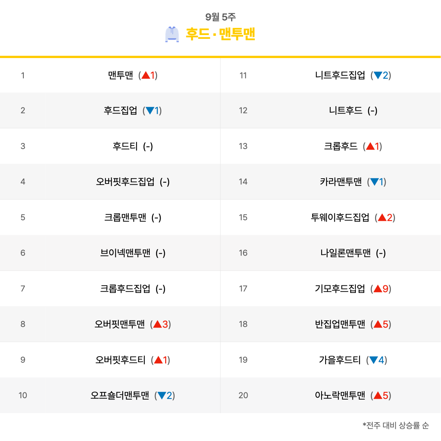Click the 카라맨투맨 keyword at rank 14
Screen dimensions: 441x441
pyautogui.click(x=341, y=182)
